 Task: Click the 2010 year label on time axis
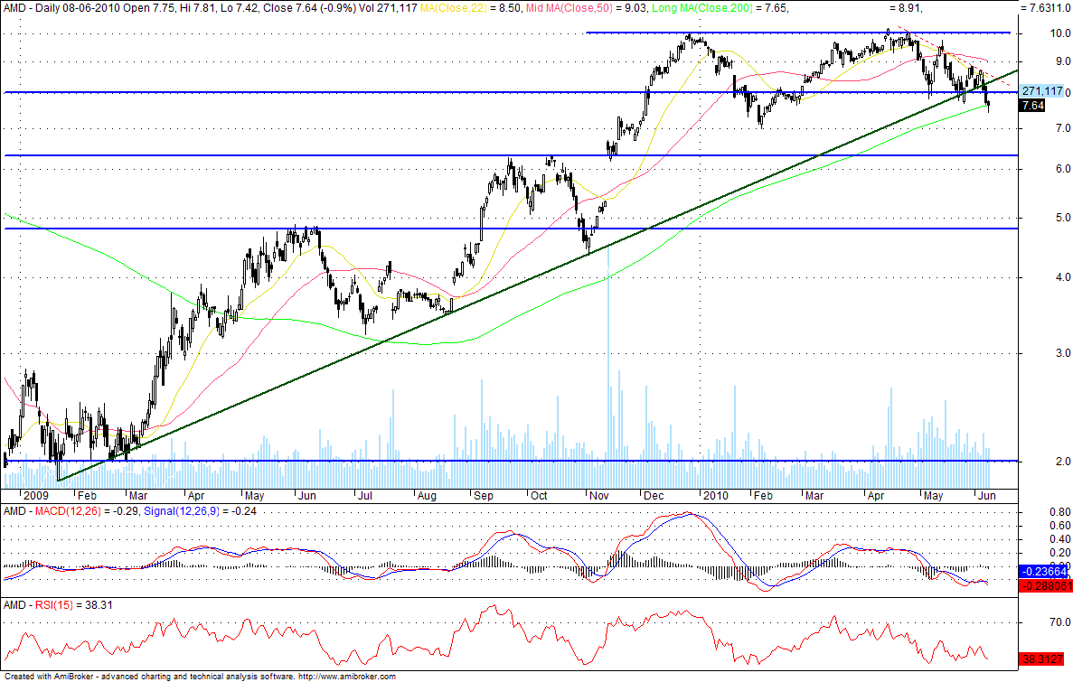(x=715, y=495)
